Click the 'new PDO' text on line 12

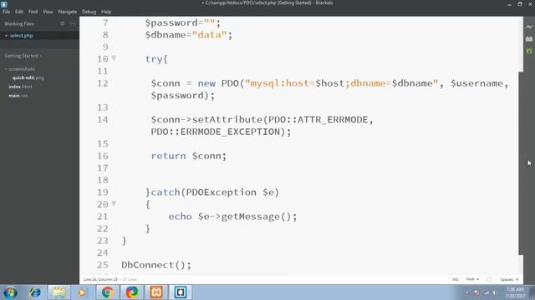(218, 83)
